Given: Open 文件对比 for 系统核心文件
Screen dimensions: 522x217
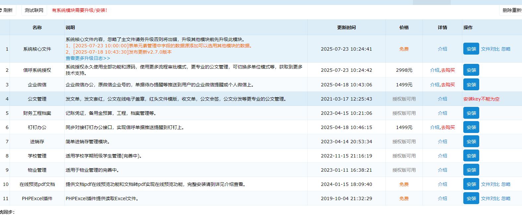Looking at the screenshot, I should 490,49.
